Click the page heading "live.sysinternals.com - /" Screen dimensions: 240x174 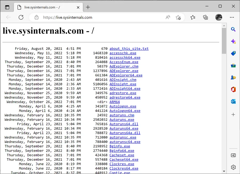48,31
